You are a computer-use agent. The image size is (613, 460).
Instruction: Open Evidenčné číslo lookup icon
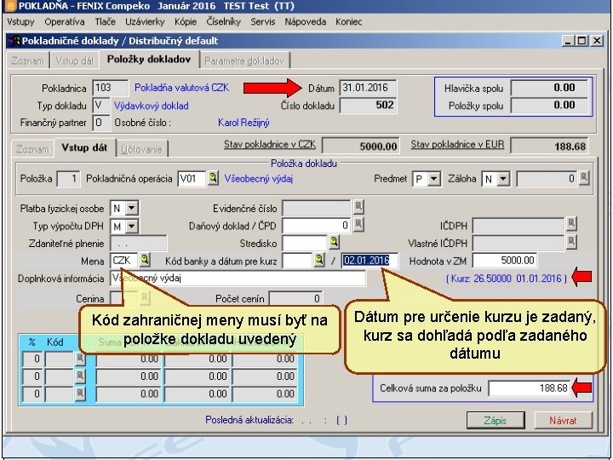coord(358,207)
